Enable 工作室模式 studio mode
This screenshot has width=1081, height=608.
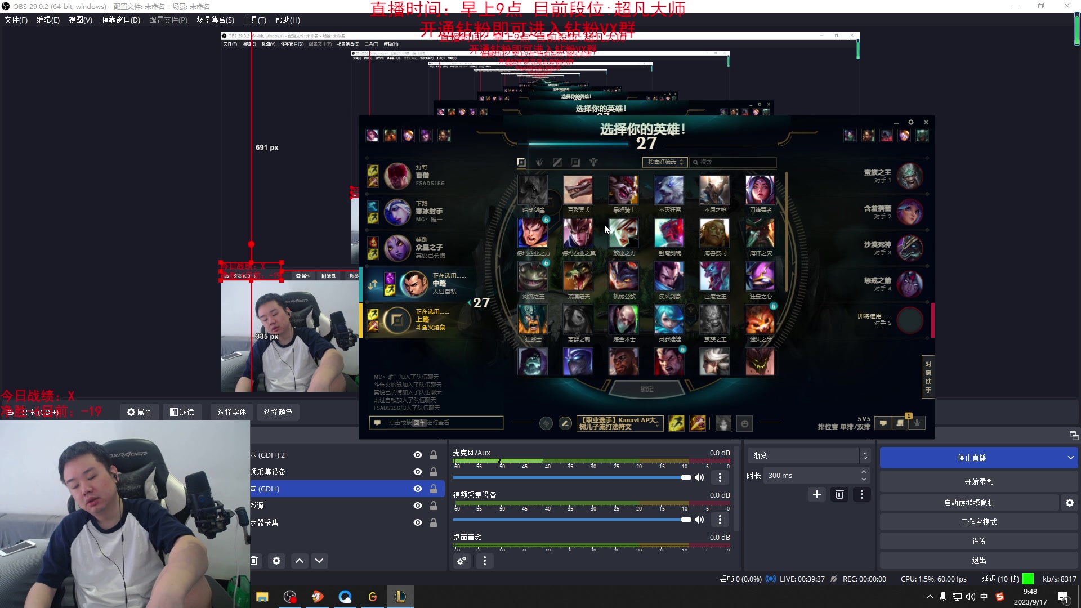click(979, 522)
